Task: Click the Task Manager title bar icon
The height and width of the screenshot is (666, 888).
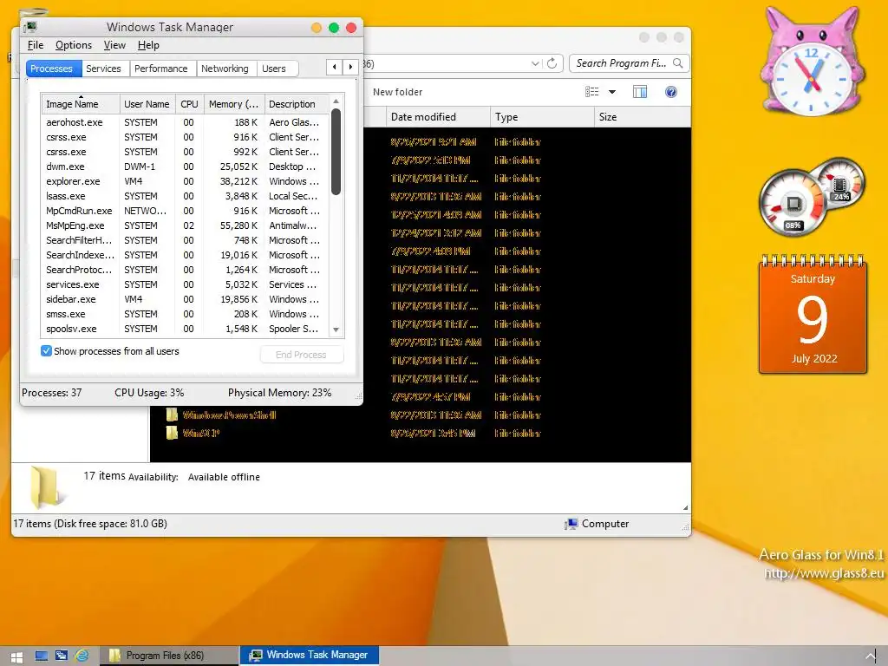Action: click(x=30, y=27)
